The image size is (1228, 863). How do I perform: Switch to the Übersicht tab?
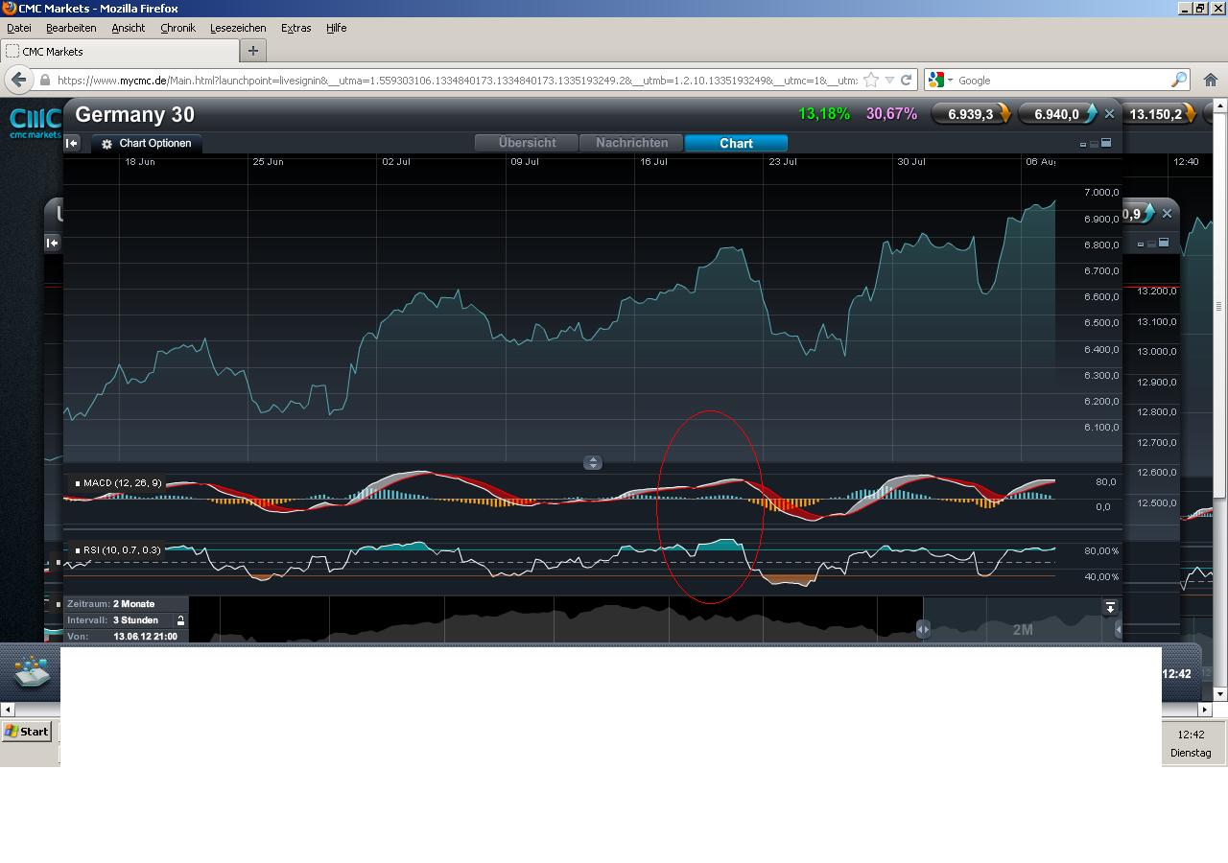pyautogui.click(x=527, y=143)
